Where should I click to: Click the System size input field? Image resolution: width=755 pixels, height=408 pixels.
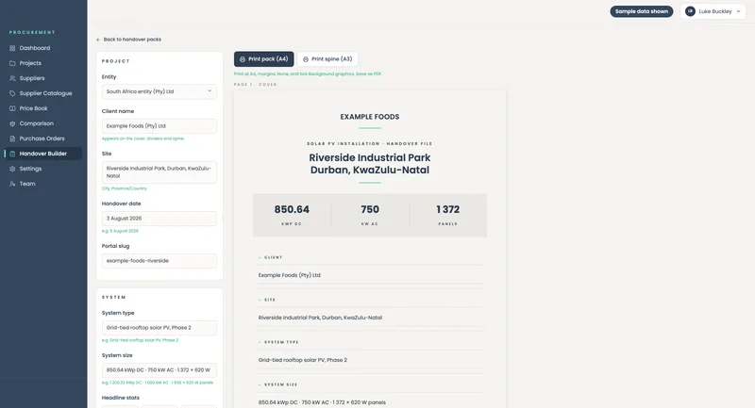coord(159,370)
